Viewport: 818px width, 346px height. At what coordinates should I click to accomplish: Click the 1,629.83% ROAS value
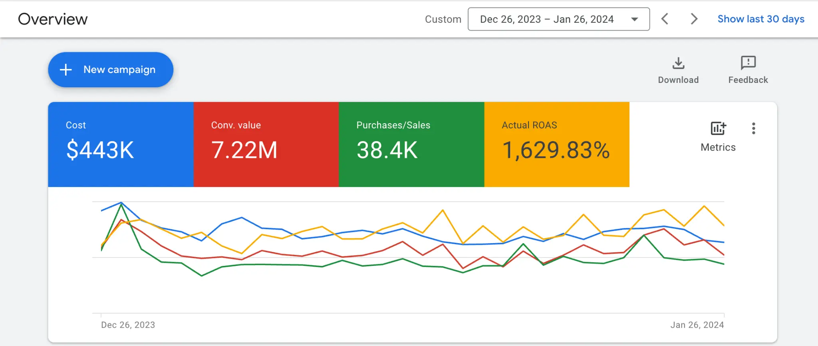556,150
